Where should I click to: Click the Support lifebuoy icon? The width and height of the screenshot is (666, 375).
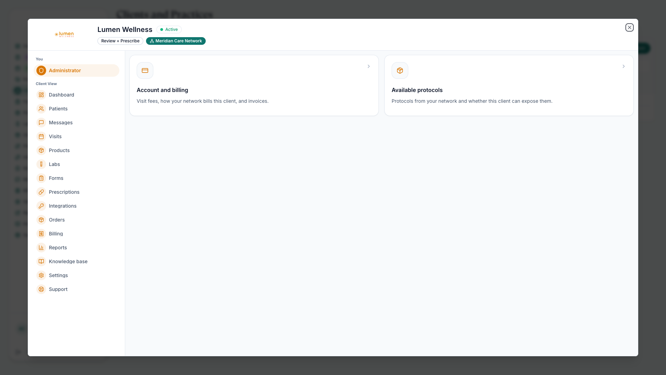click(x=41, y=289)
